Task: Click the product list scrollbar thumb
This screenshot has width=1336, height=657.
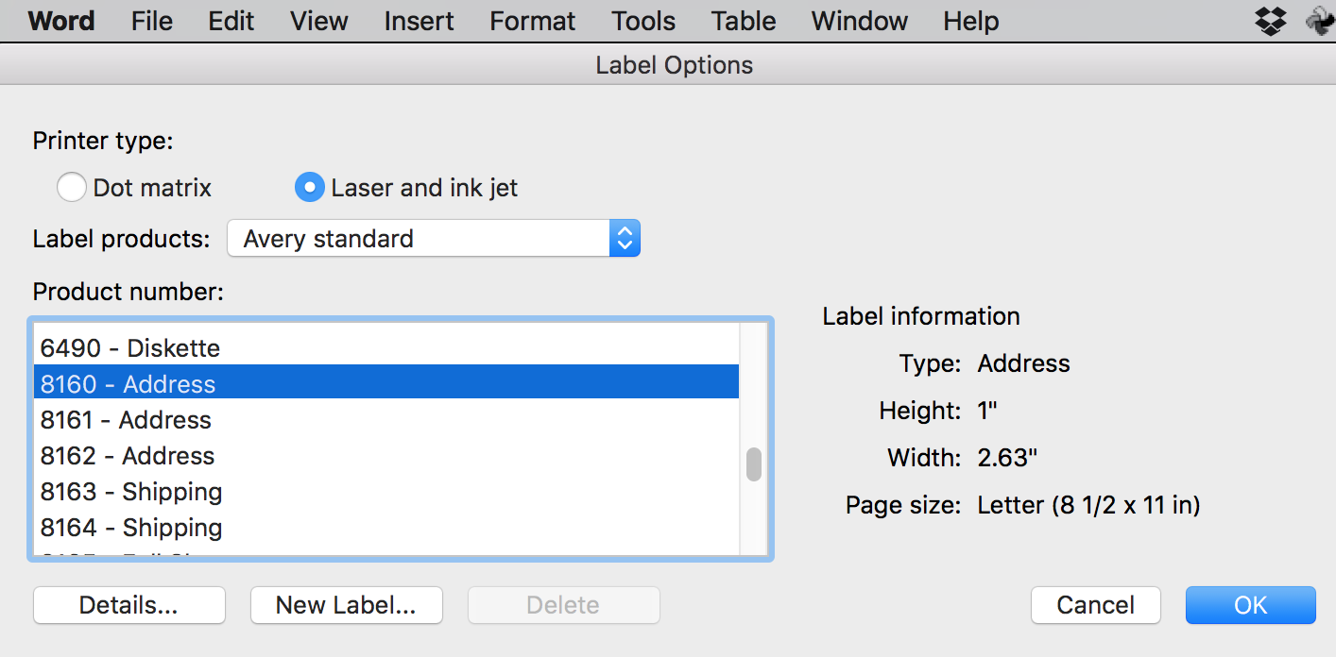Action: 753,464
